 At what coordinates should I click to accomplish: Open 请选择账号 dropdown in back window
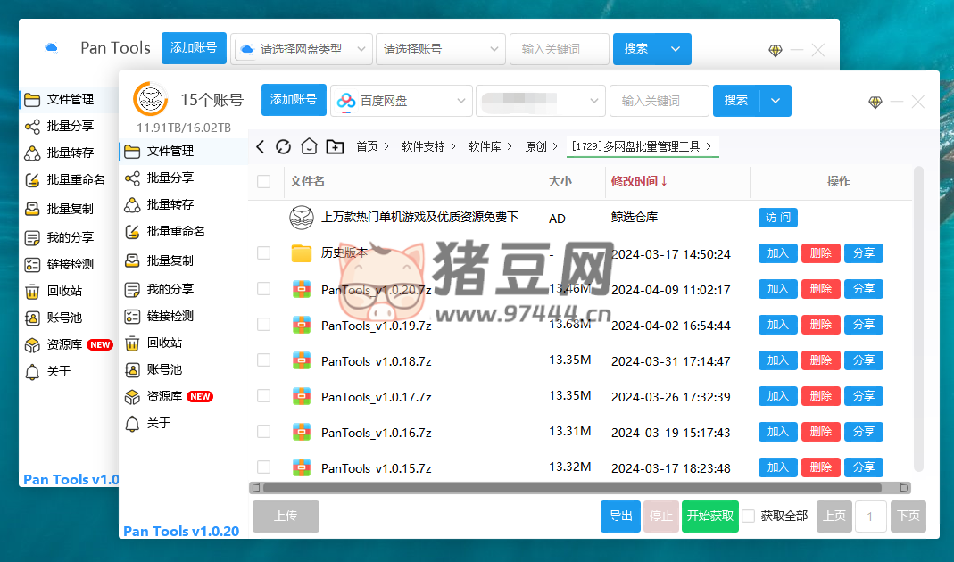coord(441,49)
